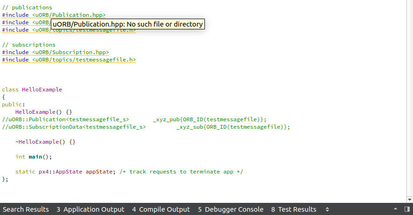This screenshot has width=413, height=215.
Task: Click the opening brace after class HelloExample
Action: [3, 97]
